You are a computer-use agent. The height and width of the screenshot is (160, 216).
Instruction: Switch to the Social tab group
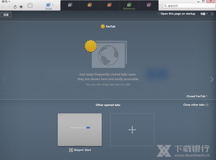click(x=49, y=6)
